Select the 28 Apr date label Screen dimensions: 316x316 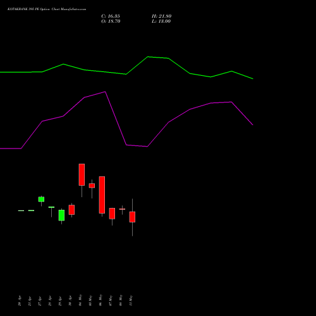coord(50,301)
